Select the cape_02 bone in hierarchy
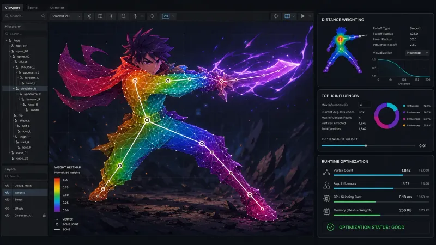This screenshot has height=245, width=436. click(x=22, y=158)
